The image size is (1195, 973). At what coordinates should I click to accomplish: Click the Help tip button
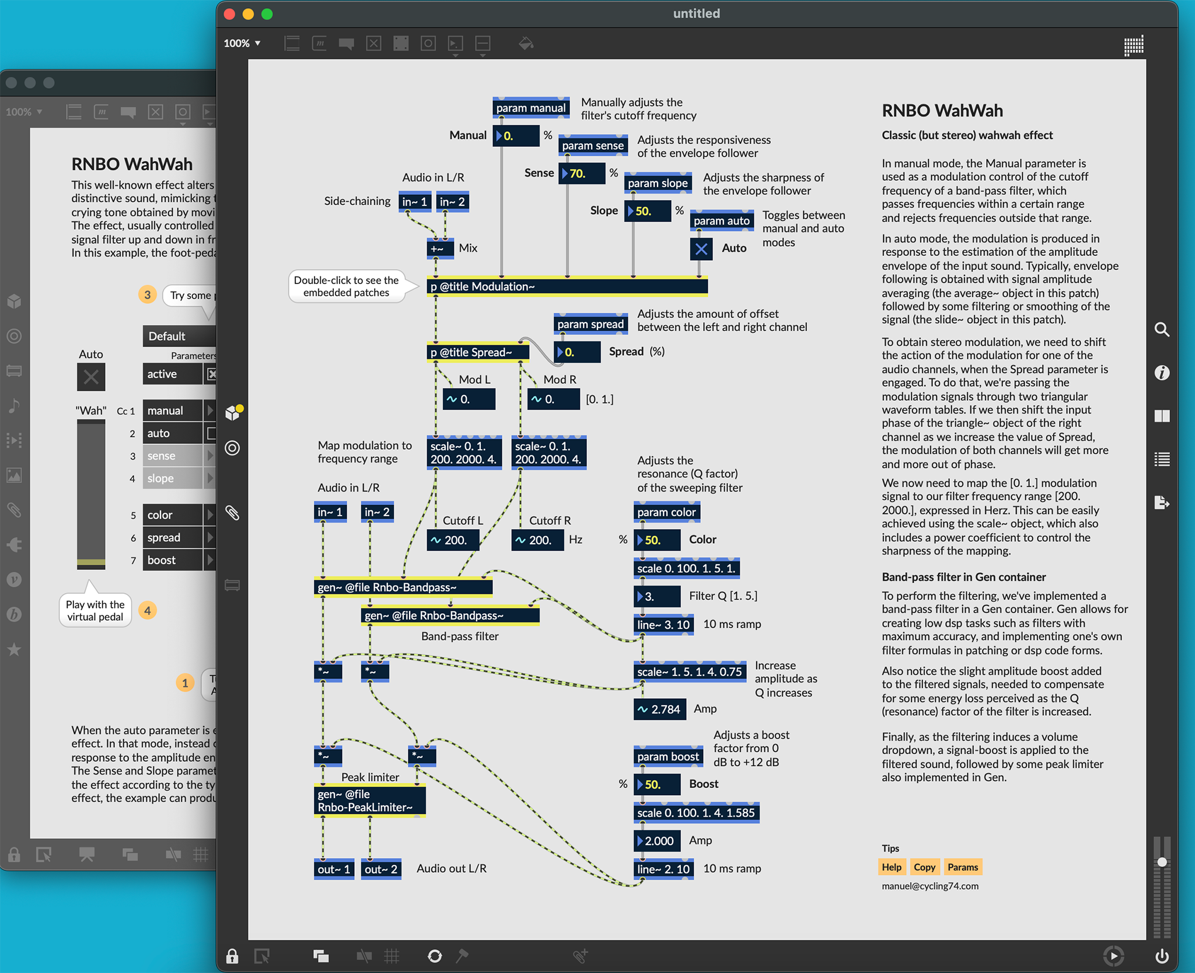coord(892,867)
